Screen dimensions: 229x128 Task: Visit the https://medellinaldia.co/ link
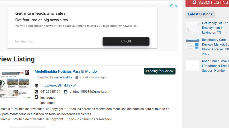[x=58, y=85]
